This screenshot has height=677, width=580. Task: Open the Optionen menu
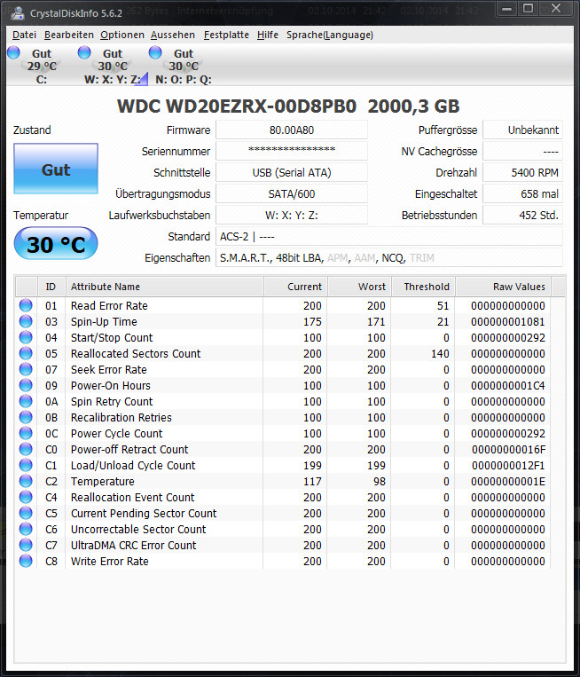coord(122,35)
